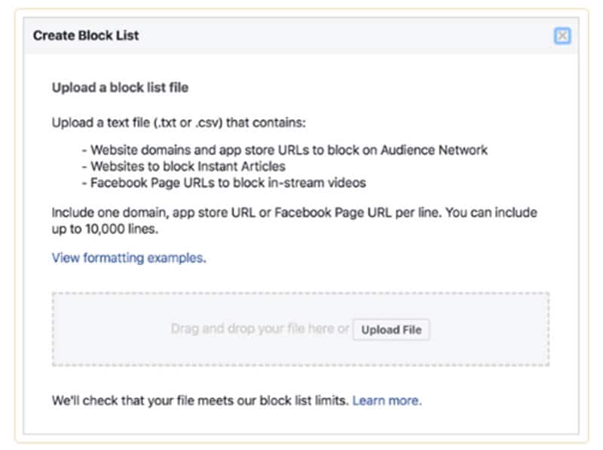Open the View formatting examples link
Image resolution: width=603 pixels, height=450 pixels.
click(x=129, y=258)
